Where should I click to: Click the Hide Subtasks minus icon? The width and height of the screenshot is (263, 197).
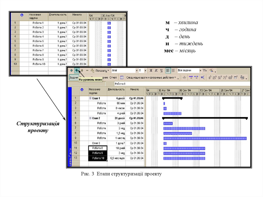(87, 70)
